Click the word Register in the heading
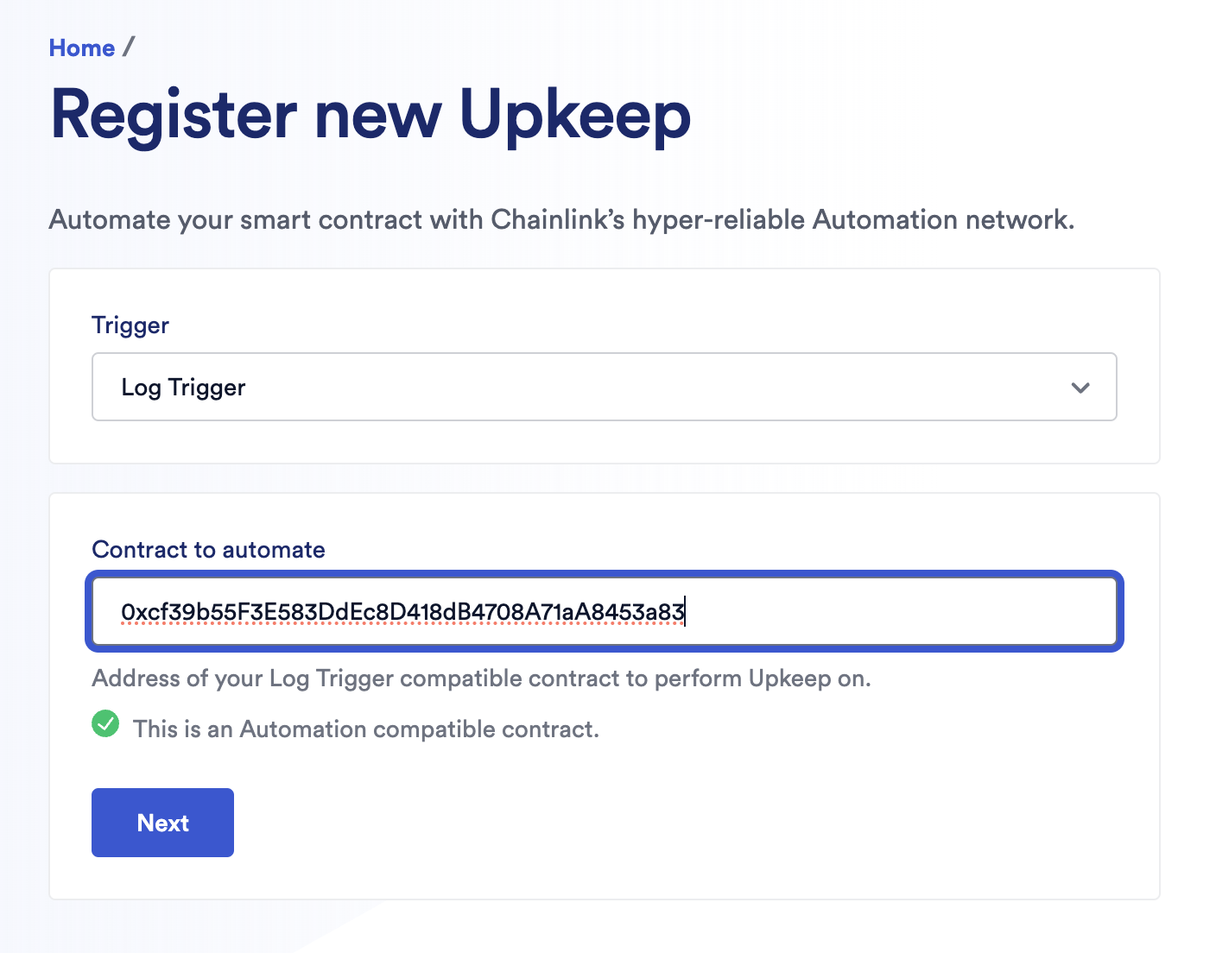The width and height of the screenshot is (1216, 953). 174,115
